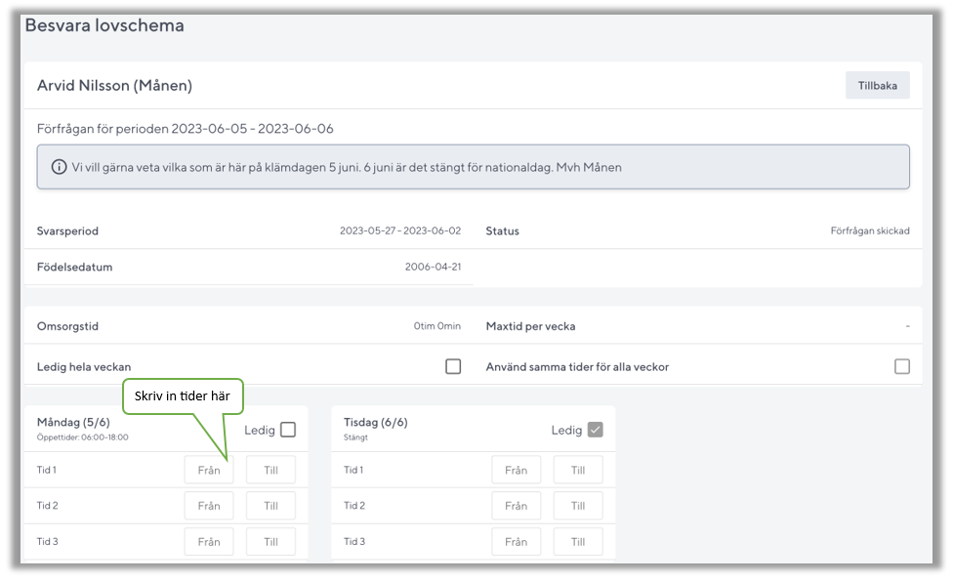953x582 pixels.
Task: Select the Måndag Tid 2 Till field
Action: tap(270, 506)
